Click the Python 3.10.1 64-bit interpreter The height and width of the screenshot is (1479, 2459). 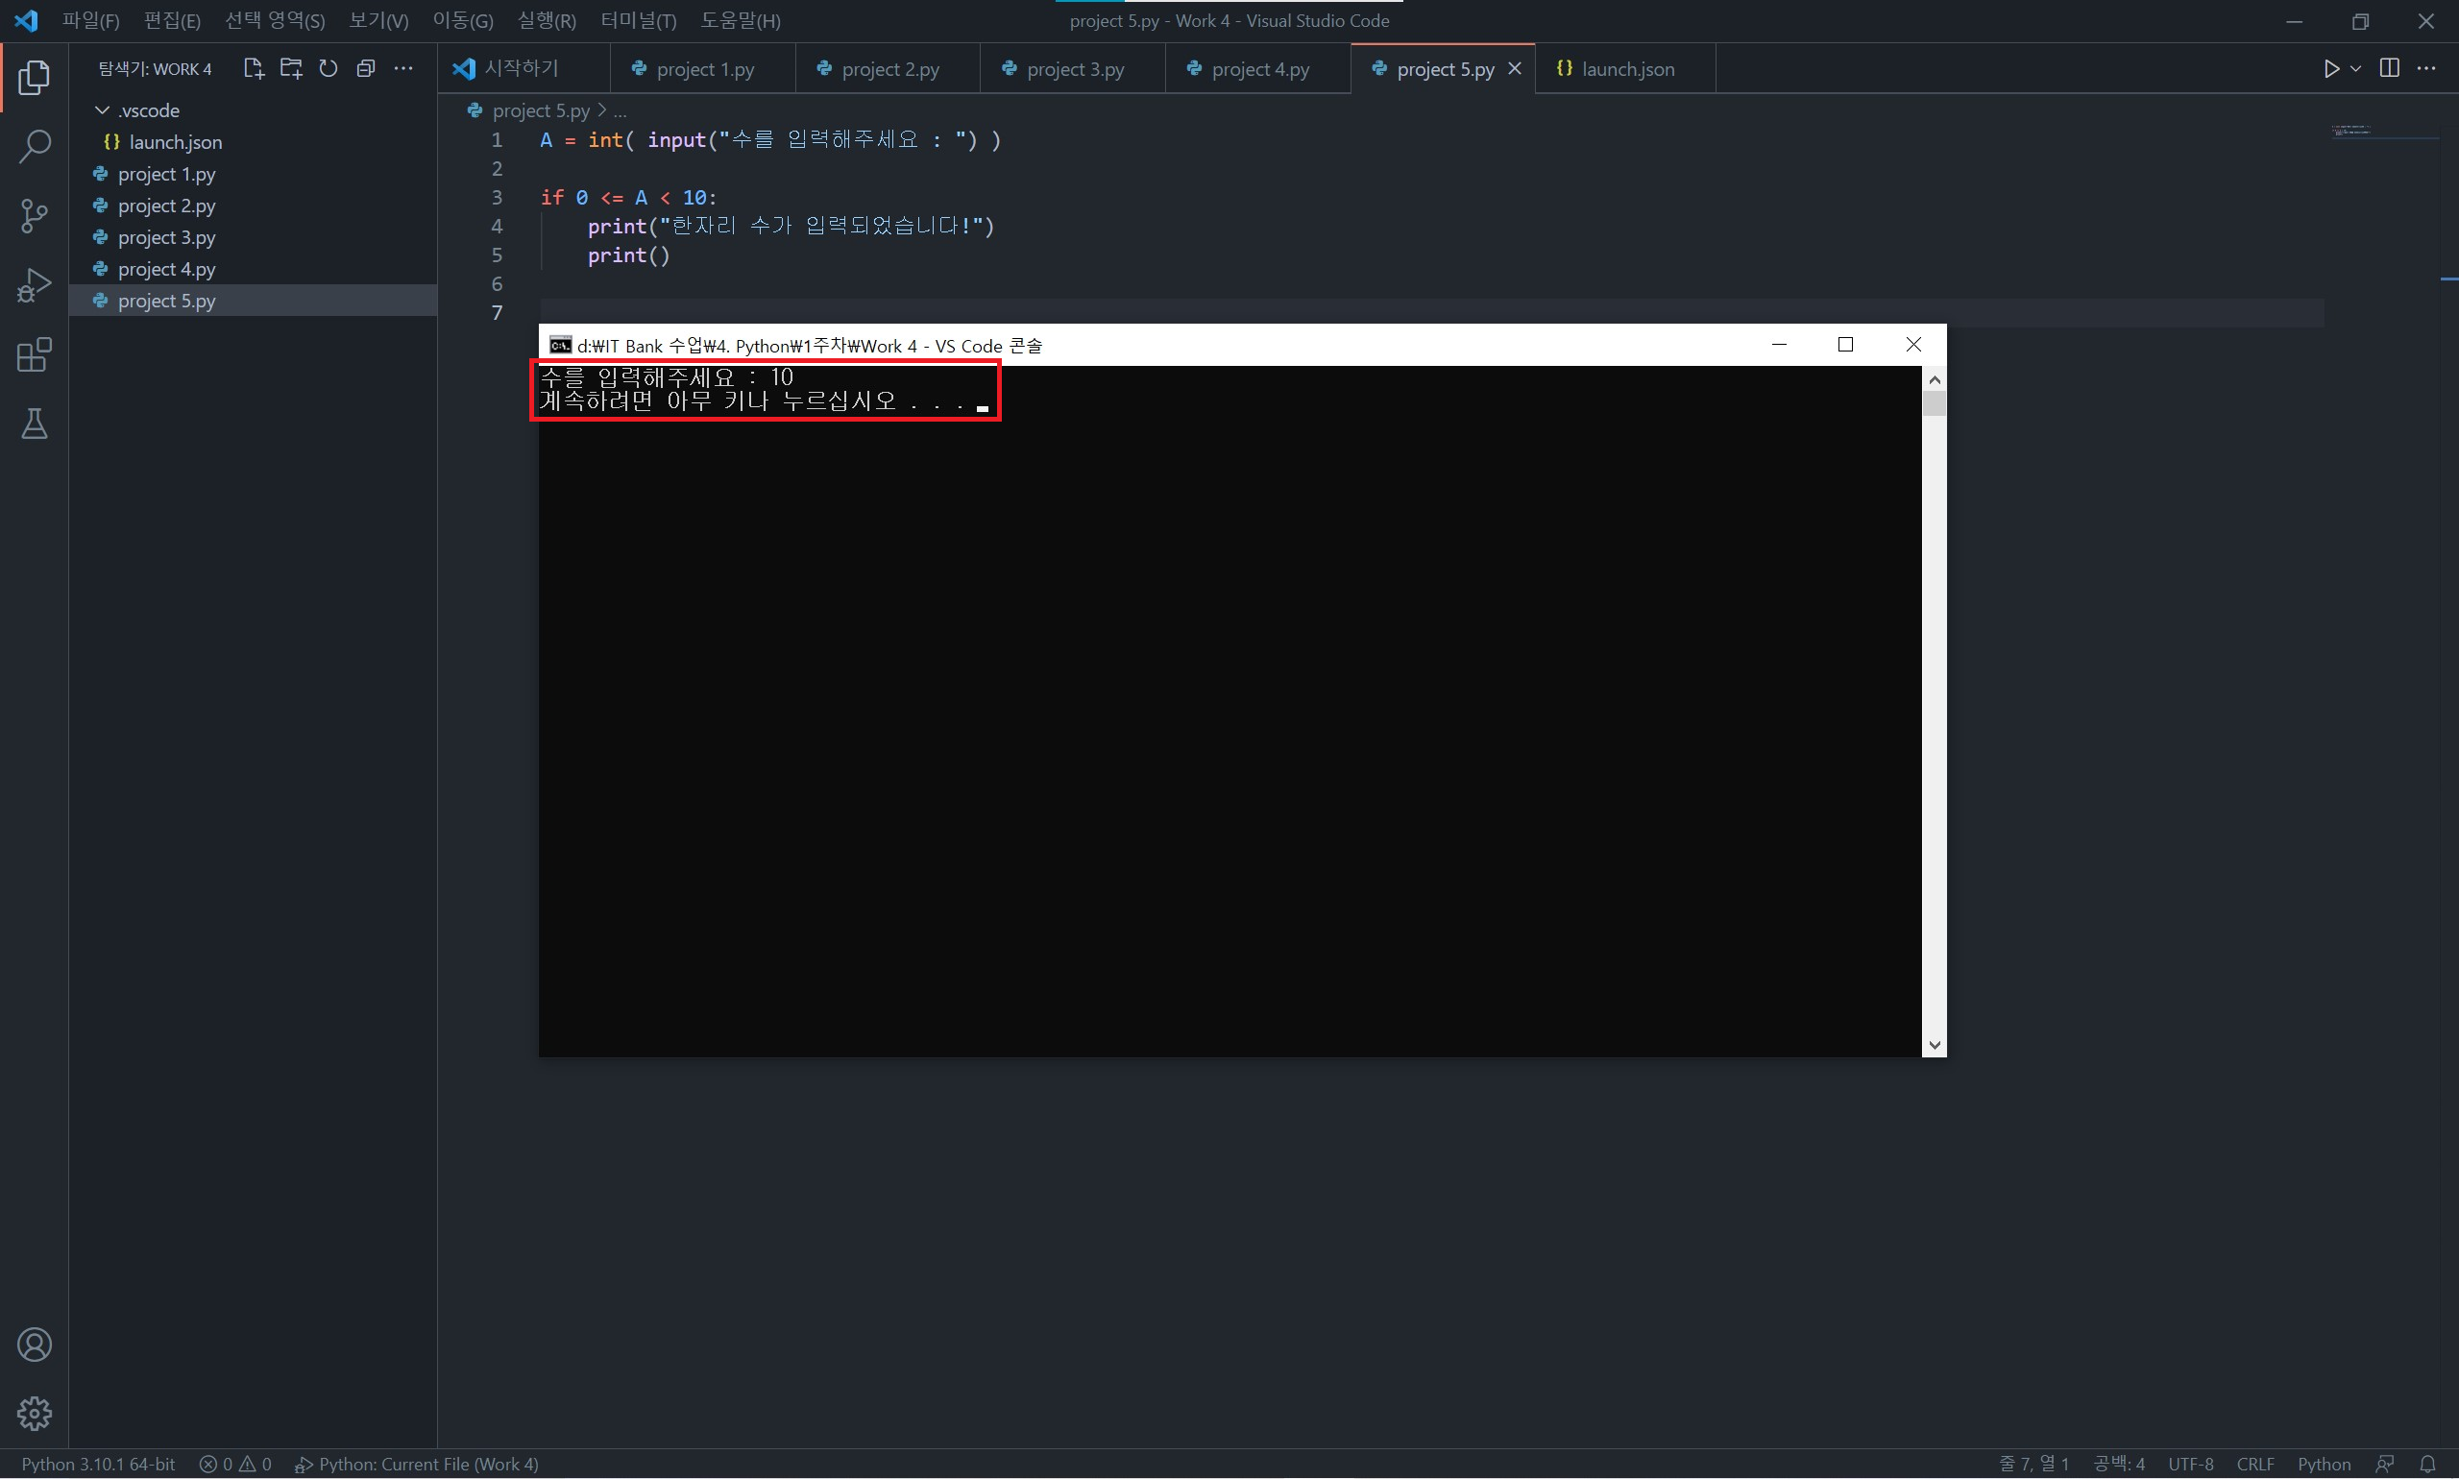tap(98, 1463)
